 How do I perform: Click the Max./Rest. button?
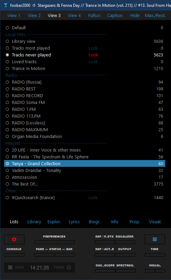click(x=155, y=16)
